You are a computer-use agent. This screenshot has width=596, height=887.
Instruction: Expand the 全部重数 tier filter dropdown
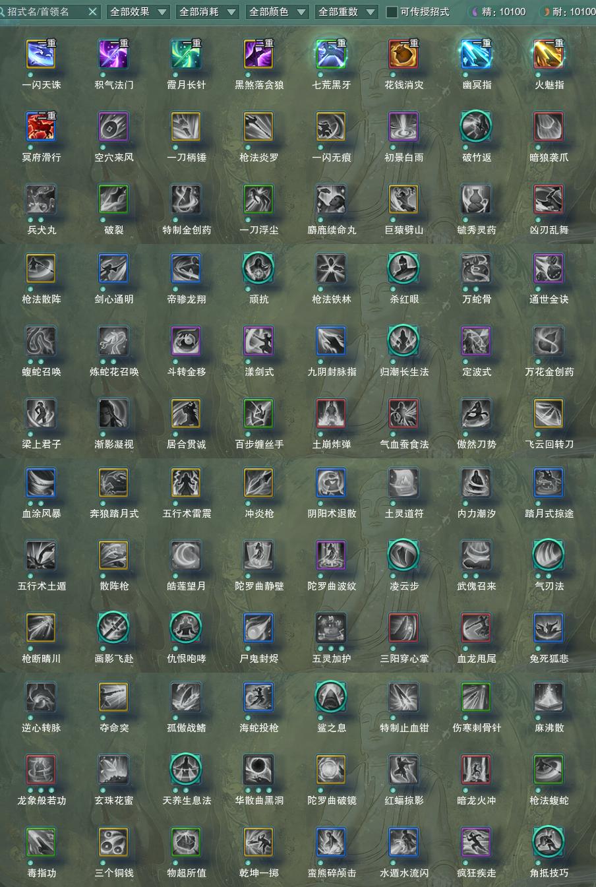pos(346,11)
